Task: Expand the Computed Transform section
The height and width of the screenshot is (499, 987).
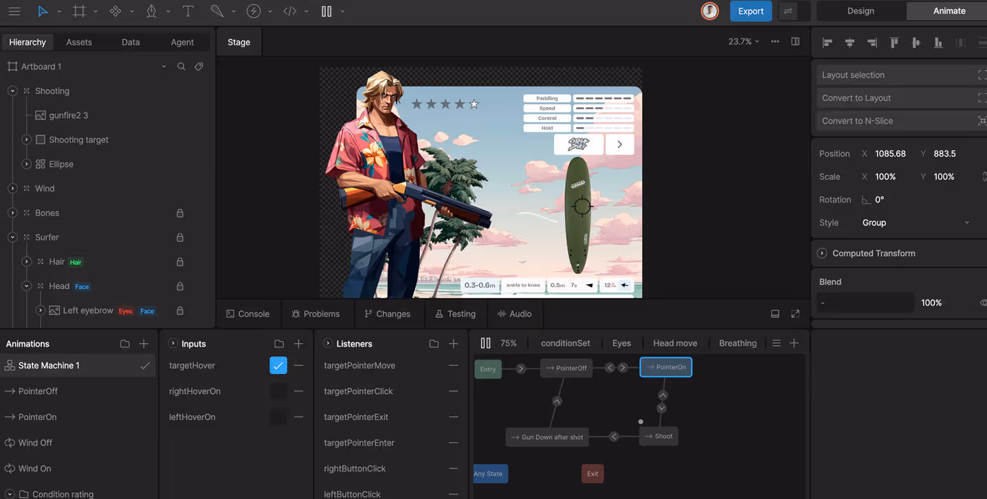Action: pos(822,253)
